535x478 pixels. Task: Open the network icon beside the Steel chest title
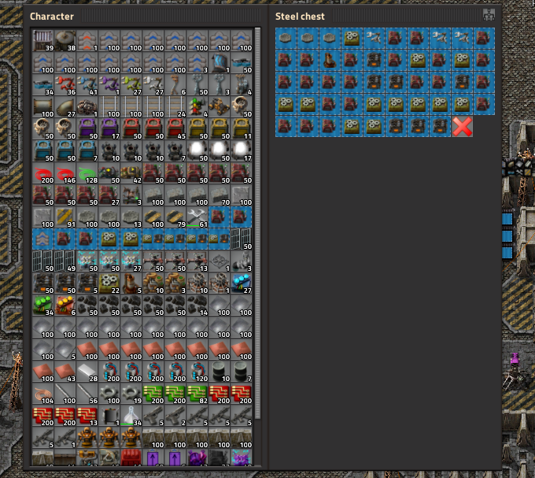(x=489, y=15)
